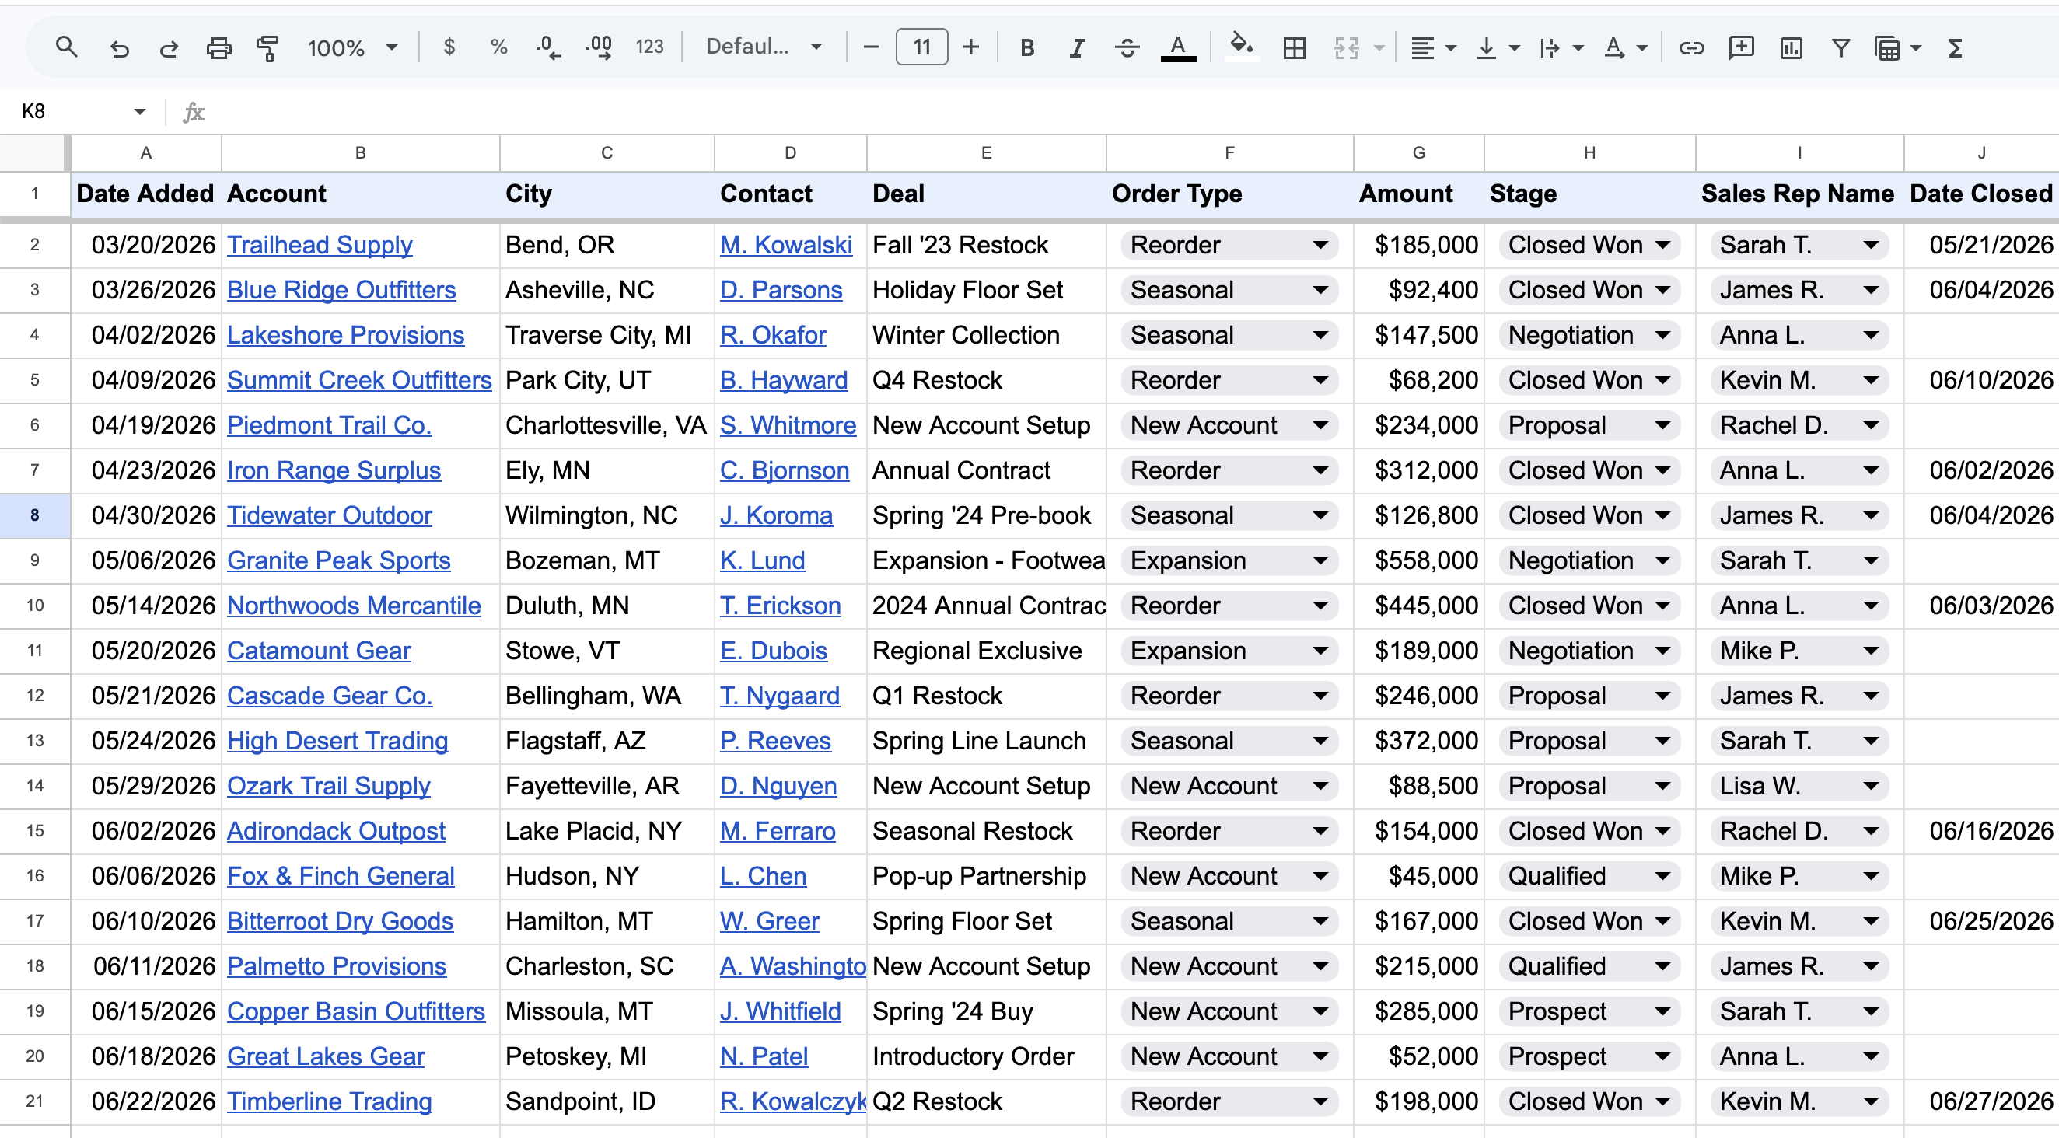Open the K. Lund contact link
The image size is (2059, 1138).
(x=763, y=560)
